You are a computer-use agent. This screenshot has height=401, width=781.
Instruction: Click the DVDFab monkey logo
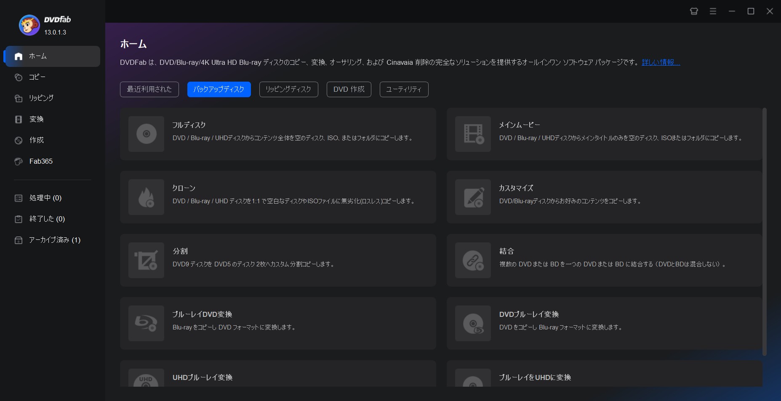coord(29,25)
